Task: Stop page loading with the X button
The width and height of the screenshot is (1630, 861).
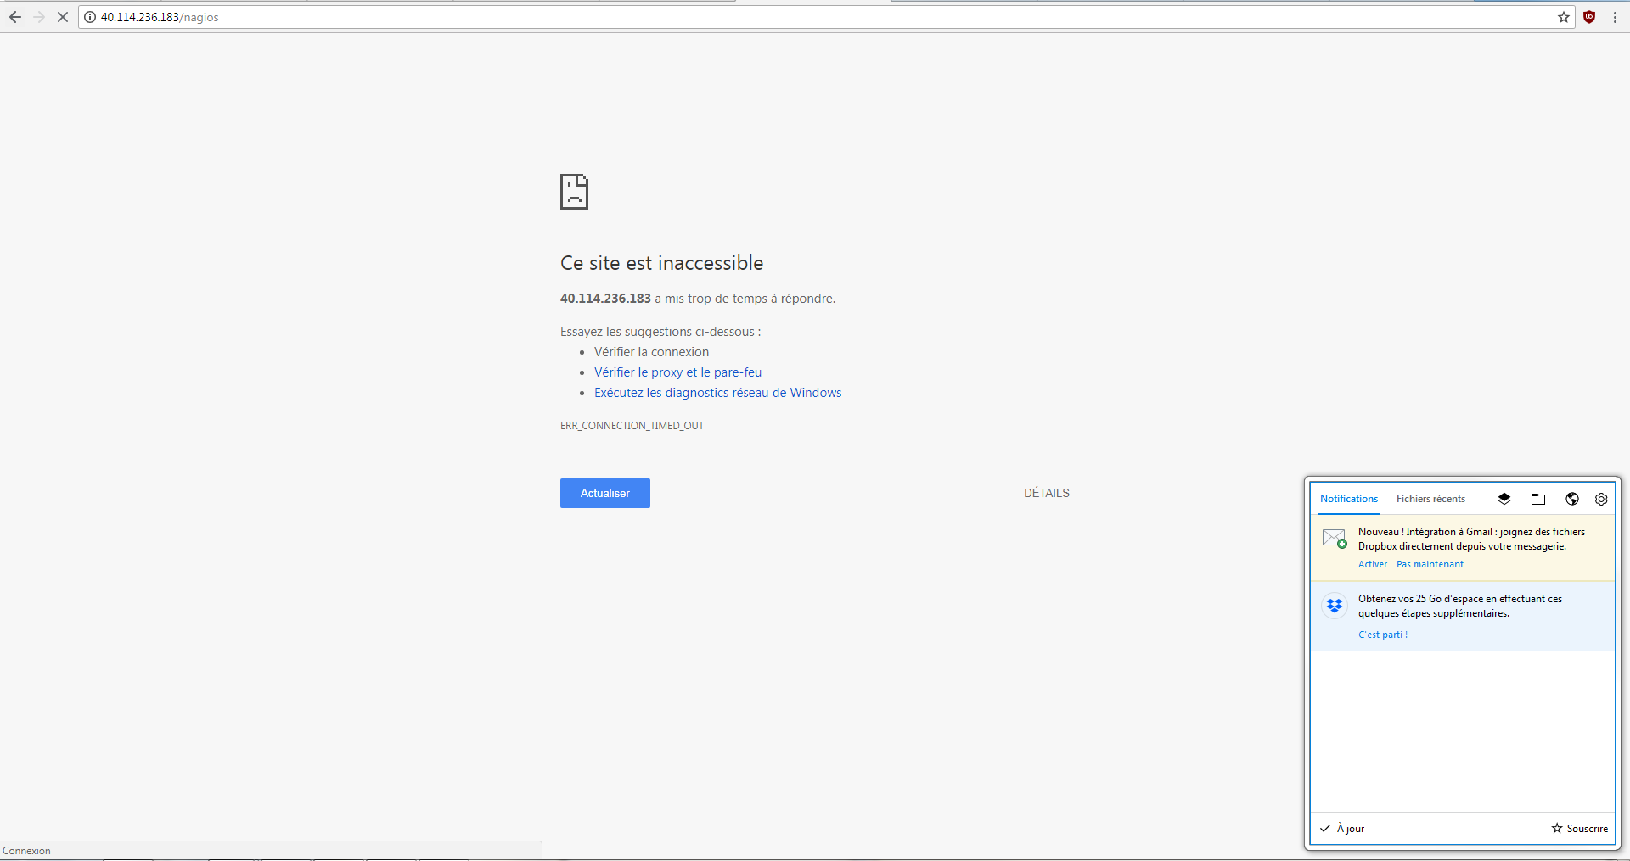Action: pos(63,17)
